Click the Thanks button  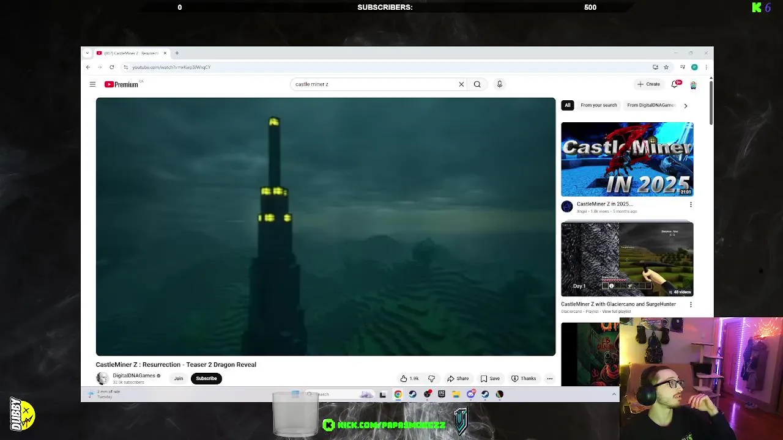(x=524, y=378)
